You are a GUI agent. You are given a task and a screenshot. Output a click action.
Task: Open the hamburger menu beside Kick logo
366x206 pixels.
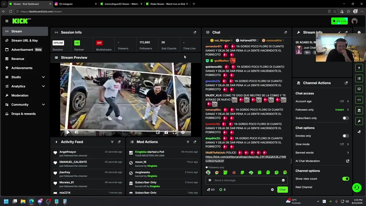tap(7, 21)
